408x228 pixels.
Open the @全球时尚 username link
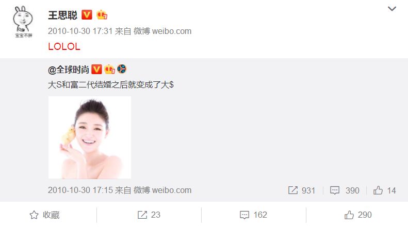pos(69,69)
